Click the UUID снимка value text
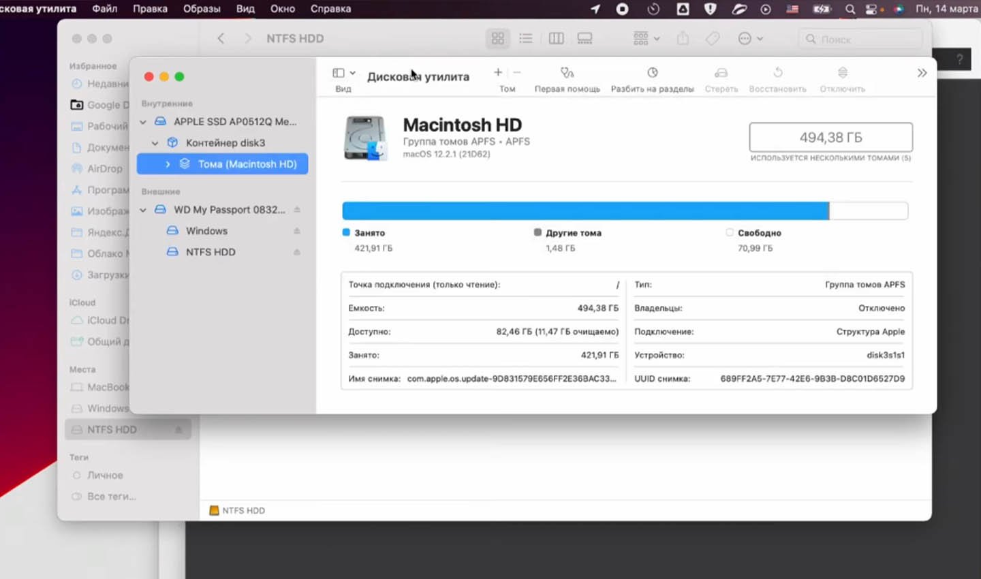 (x=813, y=379)
